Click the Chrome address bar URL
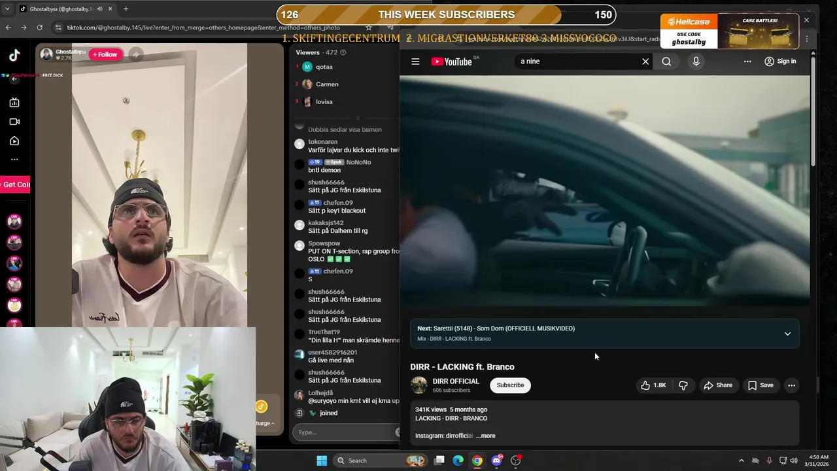The image size is (837, 471). tap(203, 27)
